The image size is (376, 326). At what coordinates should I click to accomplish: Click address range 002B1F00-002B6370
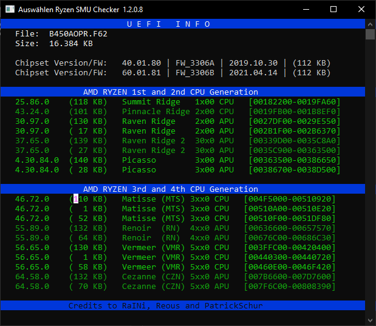click(x=295, y=131)
